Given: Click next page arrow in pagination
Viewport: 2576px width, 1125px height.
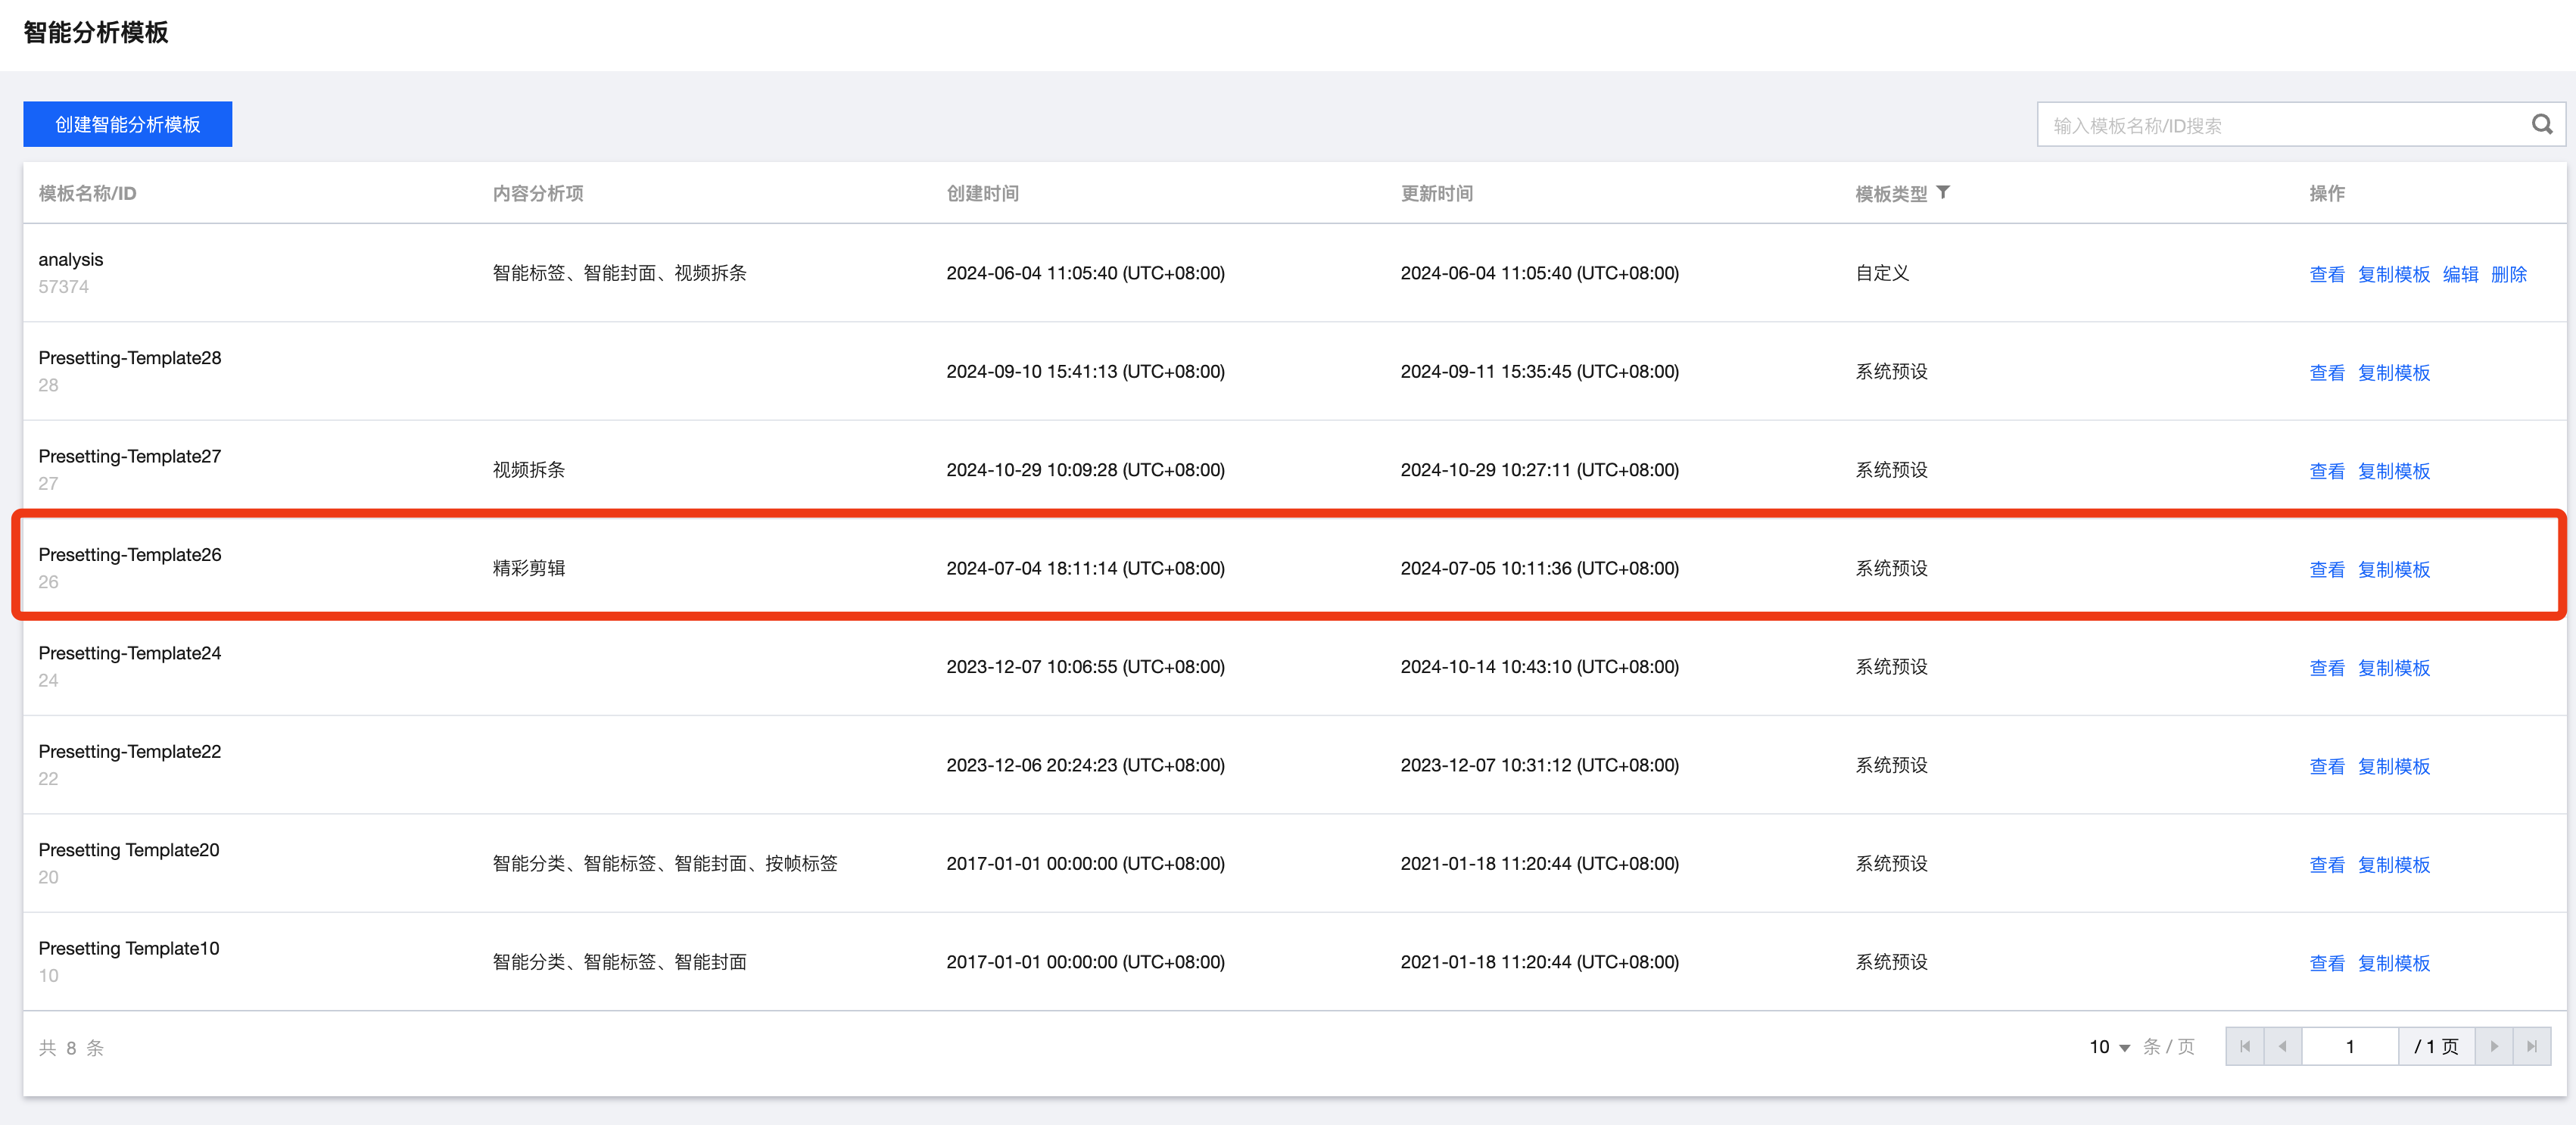Looking at the screenshot, I should pos(2494,1046).
